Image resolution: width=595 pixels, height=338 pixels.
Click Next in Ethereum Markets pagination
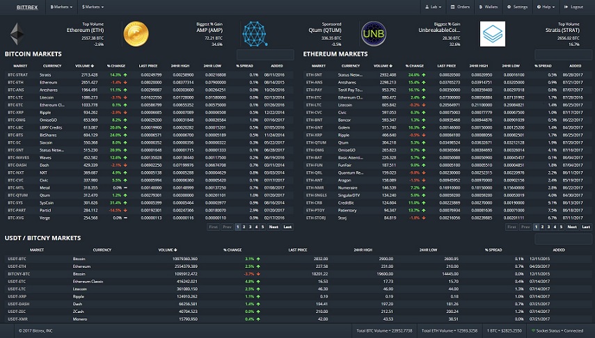[x=572, y=227]
